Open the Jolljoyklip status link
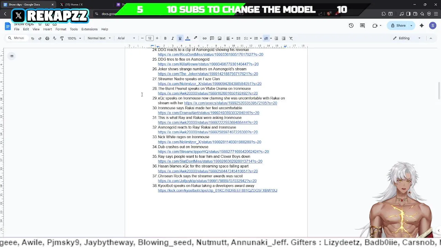The width and height of the screenshot is (441, 248). coord(207,181)
